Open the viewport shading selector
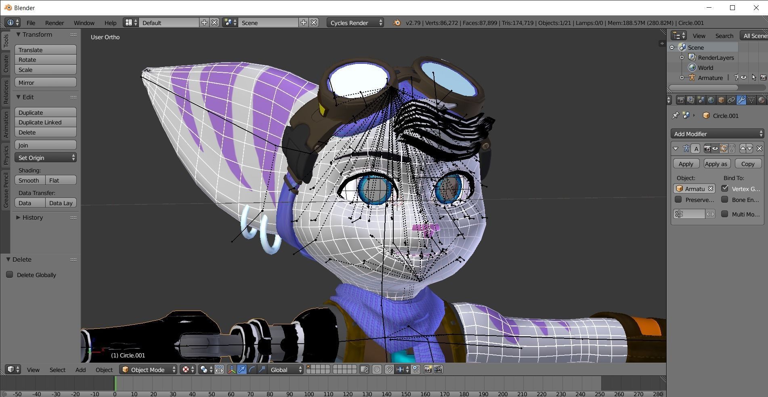Viewport: 768px width, 397px height. tap(188, 370)
